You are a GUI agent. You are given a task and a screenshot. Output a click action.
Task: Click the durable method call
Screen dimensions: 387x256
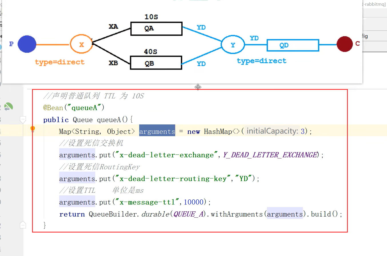[155, 214]
